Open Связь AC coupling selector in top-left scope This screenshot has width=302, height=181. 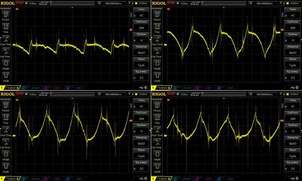(x=142, y=13)
